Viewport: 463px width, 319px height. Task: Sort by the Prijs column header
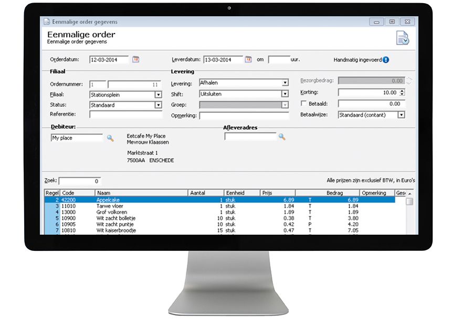pos(278,193)
